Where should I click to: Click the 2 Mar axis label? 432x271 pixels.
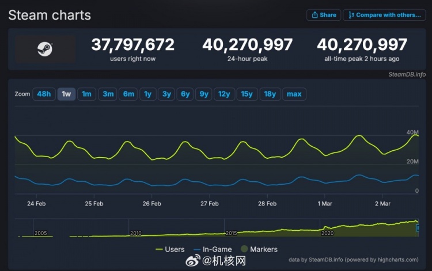(x=382, y=204)
